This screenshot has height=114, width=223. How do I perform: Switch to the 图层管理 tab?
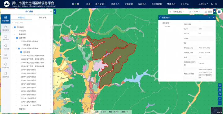(42, 18)
